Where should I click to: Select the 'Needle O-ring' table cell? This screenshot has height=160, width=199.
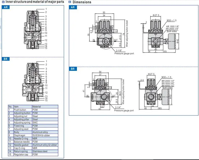pos(23,139)
